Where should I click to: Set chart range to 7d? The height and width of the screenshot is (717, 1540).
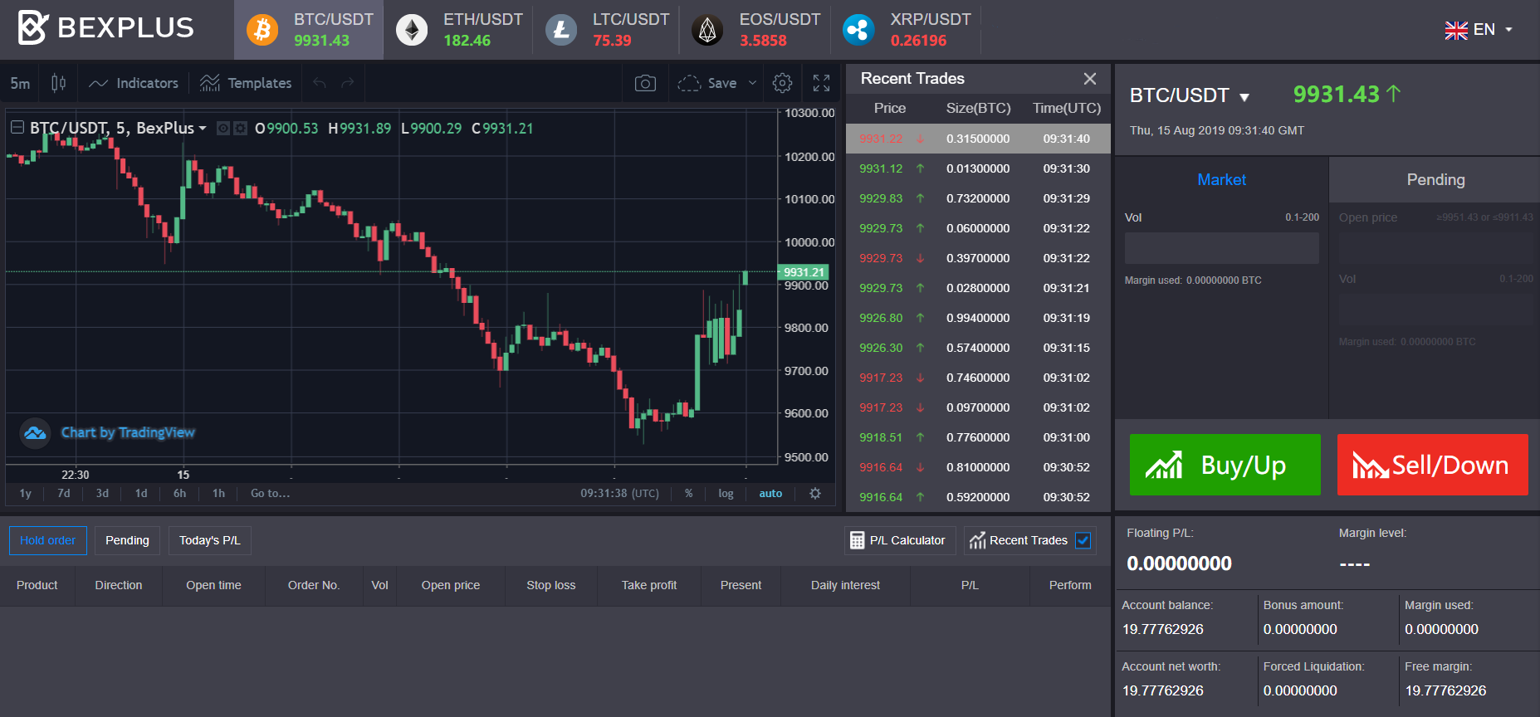[x=64, y=493]
